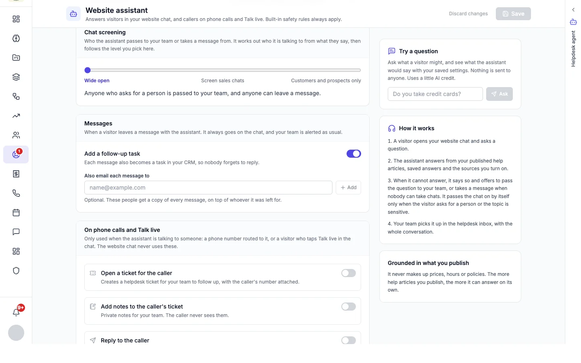Select the Wide open screening label
This screenshot has height=363, width=581.
coord(97,81)
